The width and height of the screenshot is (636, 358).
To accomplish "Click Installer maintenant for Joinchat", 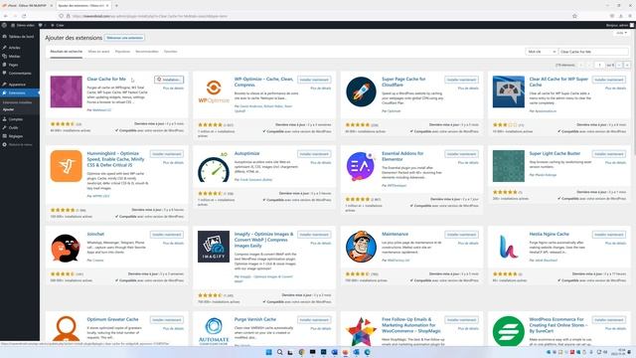I will (x=167, y=235).
